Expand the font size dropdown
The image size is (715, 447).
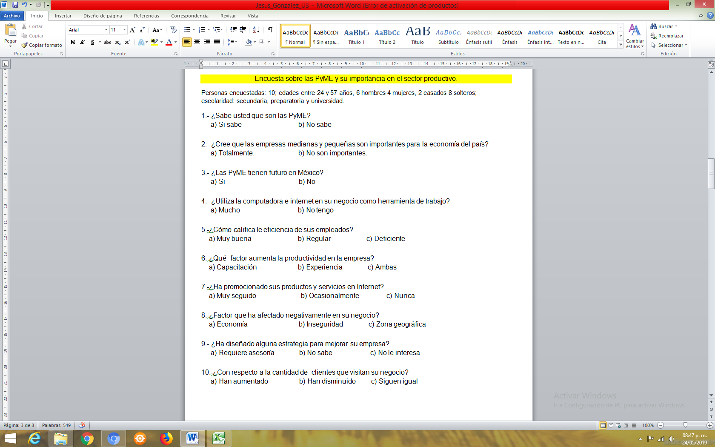pos(124,30)
